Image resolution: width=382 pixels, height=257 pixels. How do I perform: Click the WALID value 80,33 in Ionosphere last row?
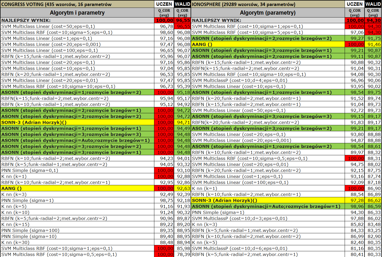(x=373, y=254)
